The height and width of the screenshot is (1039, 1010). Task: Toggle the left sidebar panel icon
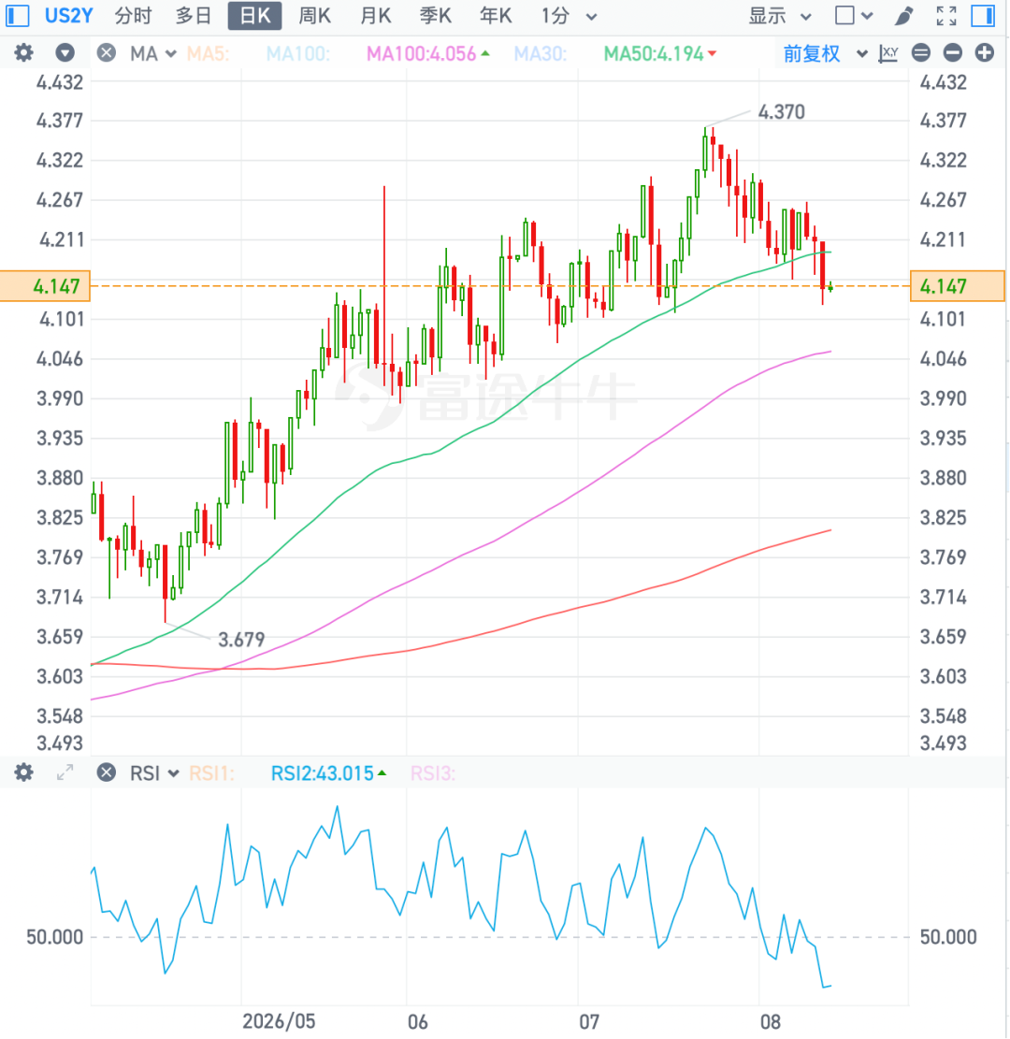point(17,15)
